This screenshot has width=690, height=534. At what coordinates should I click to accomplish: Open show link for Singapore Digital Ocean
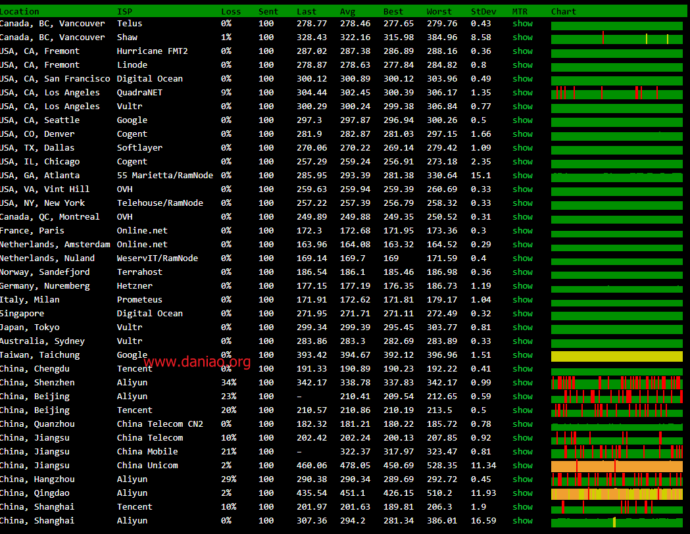522,313
